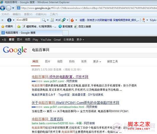Click the Google logo

15,50
